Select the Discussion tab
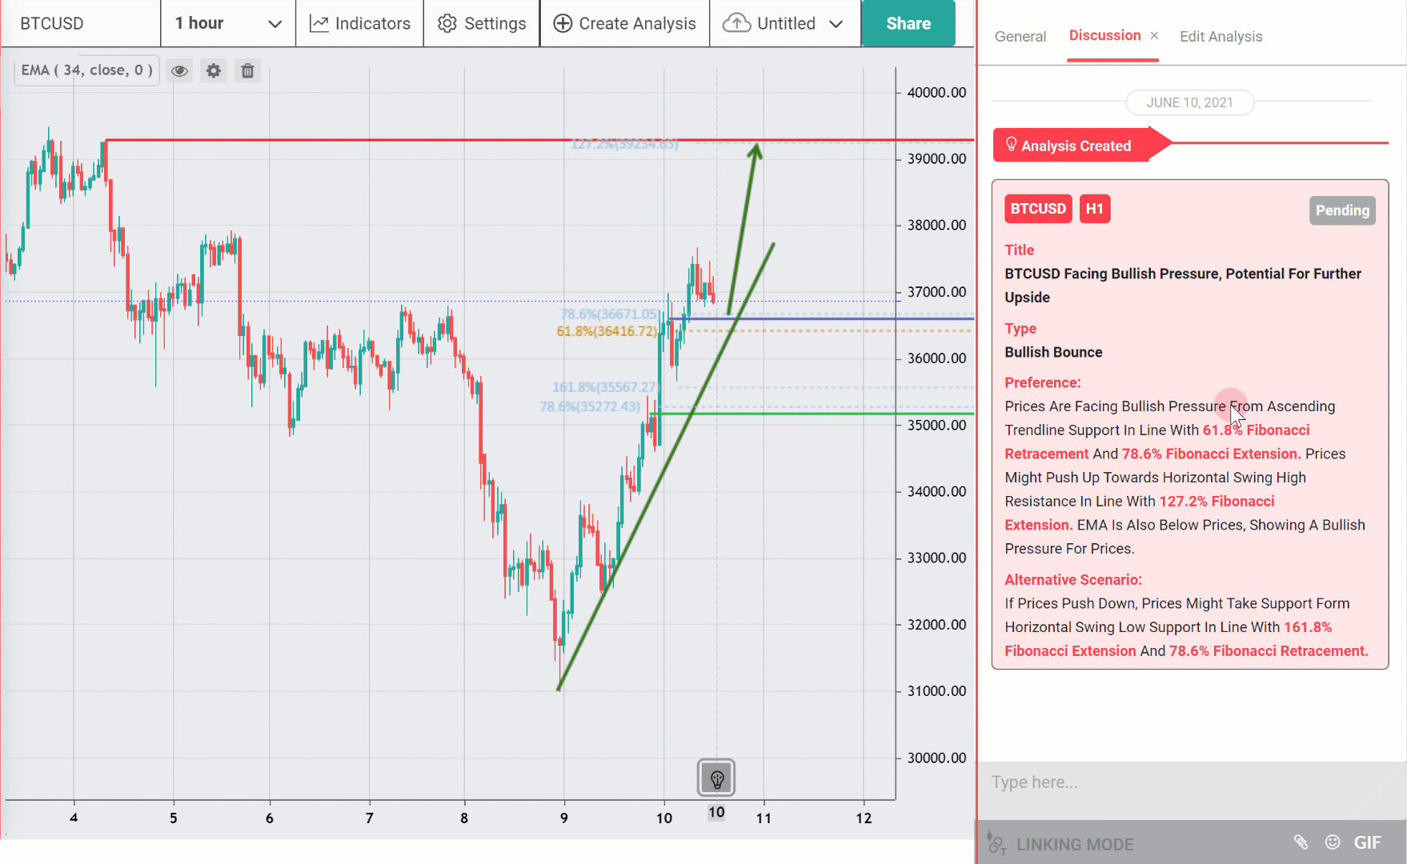Screen dimensions: 1407x864 tap(1104, 35)
